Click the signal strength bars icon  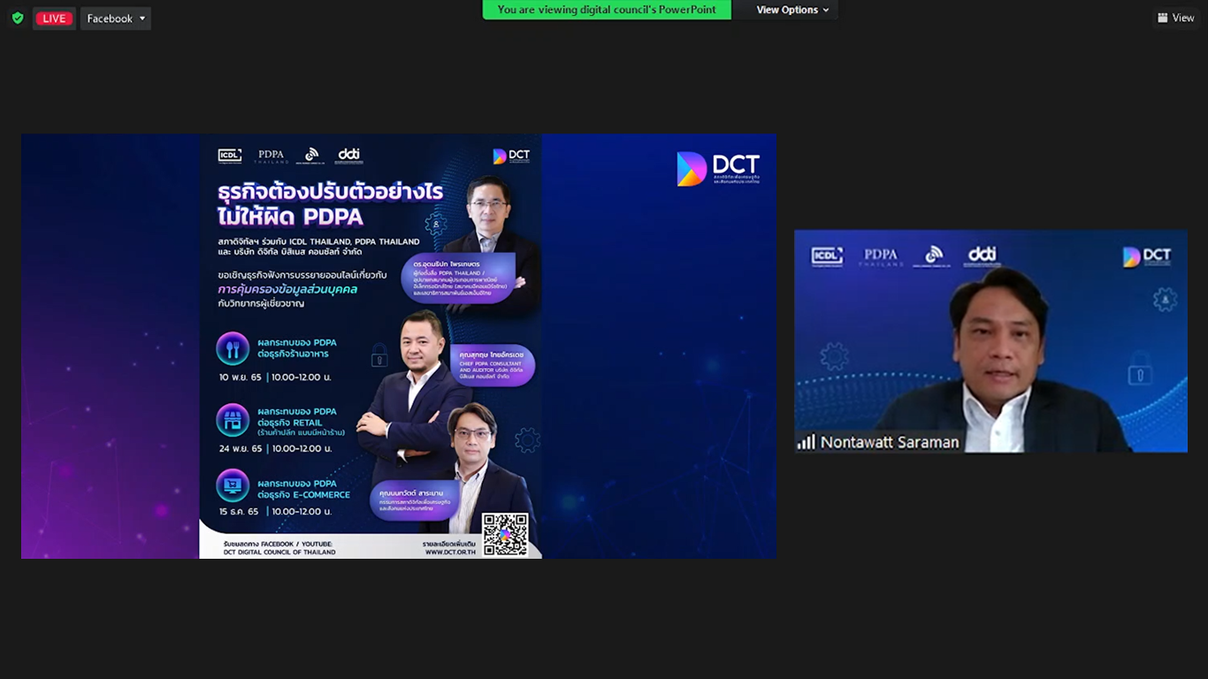806,441
